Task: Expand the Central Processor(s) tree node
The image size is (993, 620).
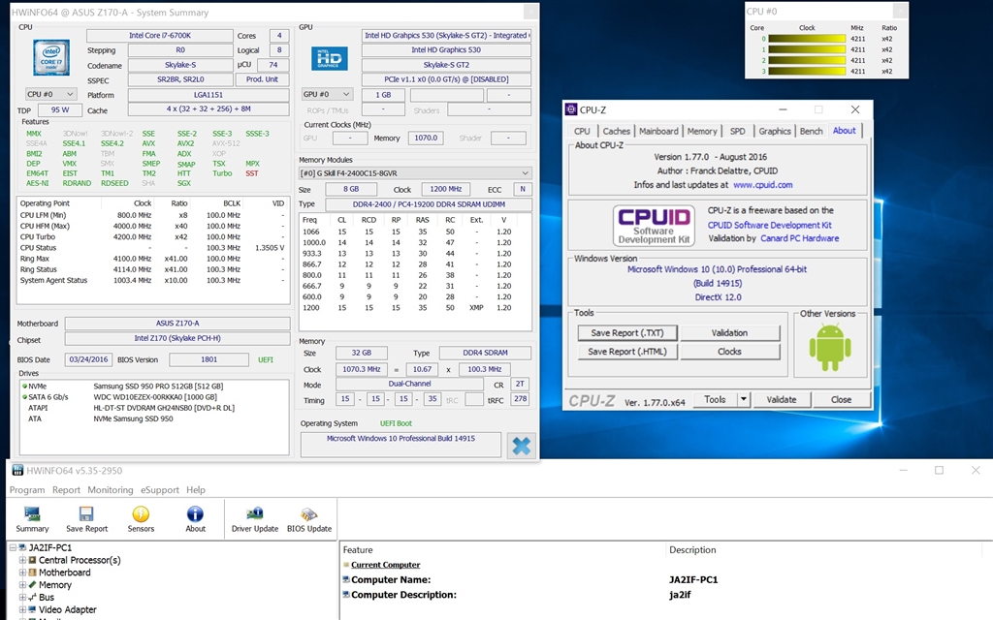Action: click(x=22, y=560)
